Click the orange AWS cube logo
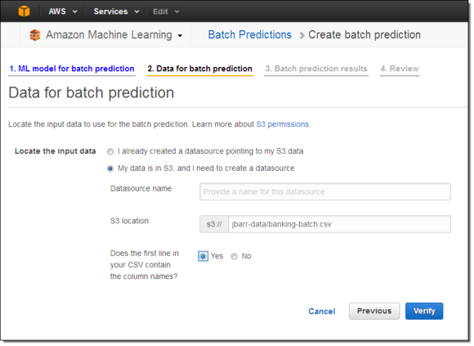 (x=25, y=11)
